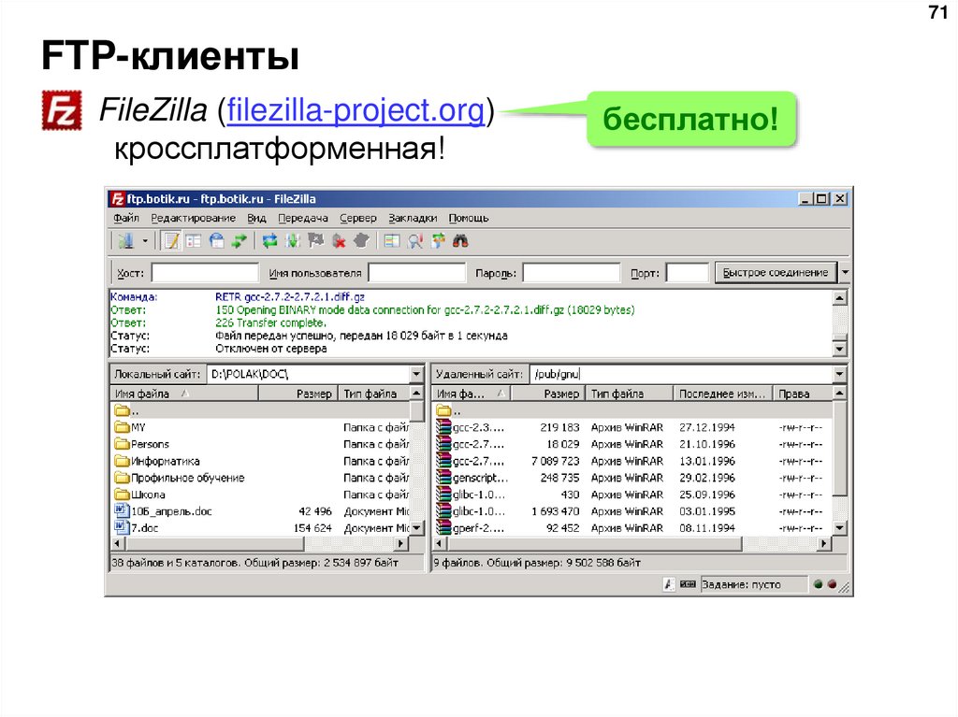Click the Пароль input field
The image size is (958, 717).
[x=571, y=272]
